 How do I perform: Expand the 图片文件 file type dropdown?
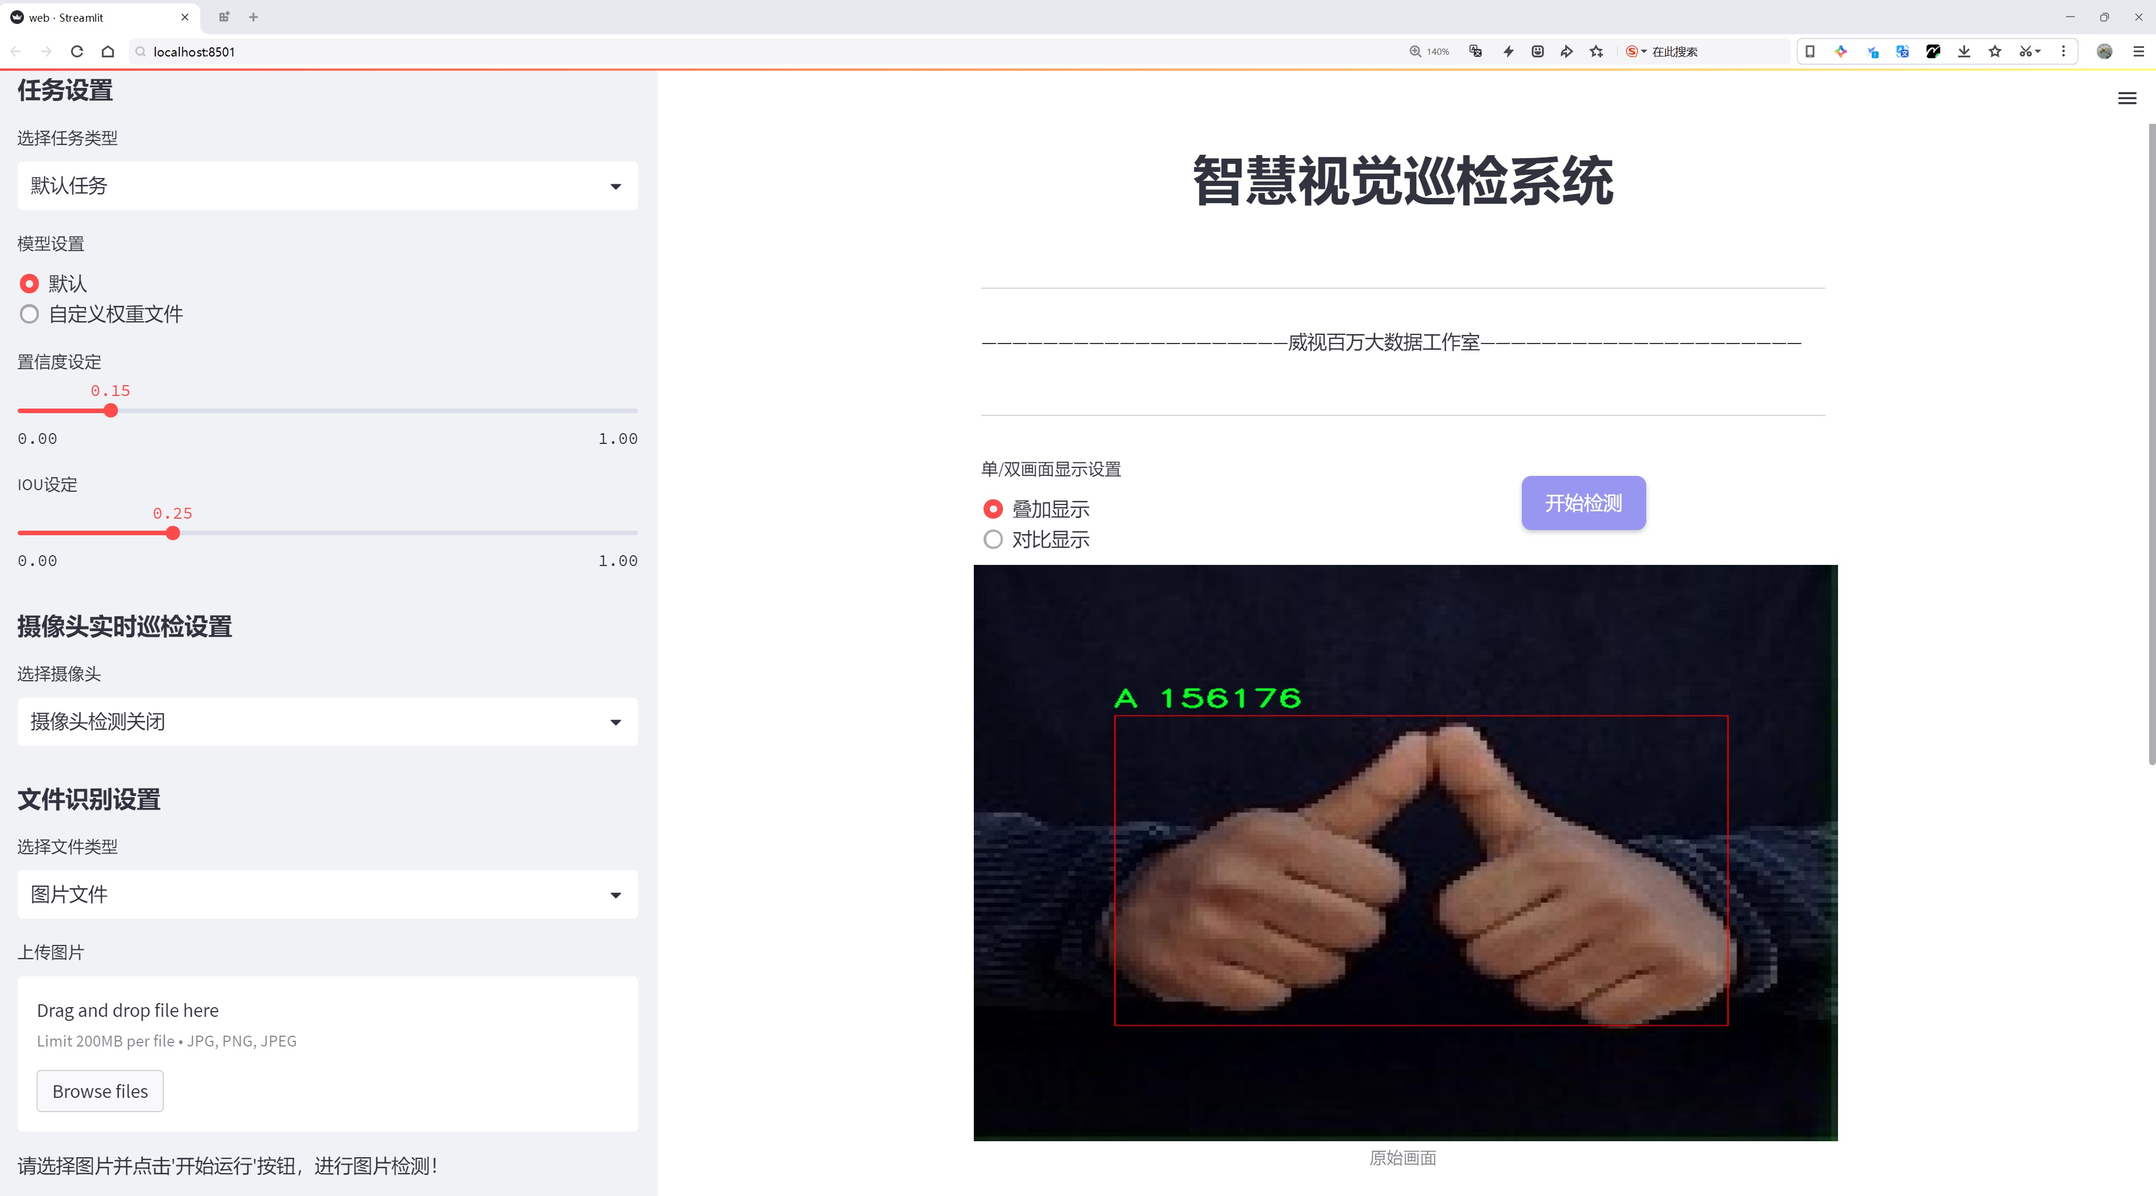[327, 895]
